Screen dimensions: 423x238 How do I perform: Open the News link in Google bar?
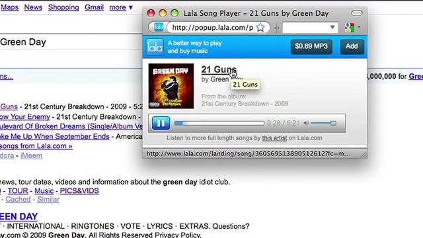(x=33, y=7)
